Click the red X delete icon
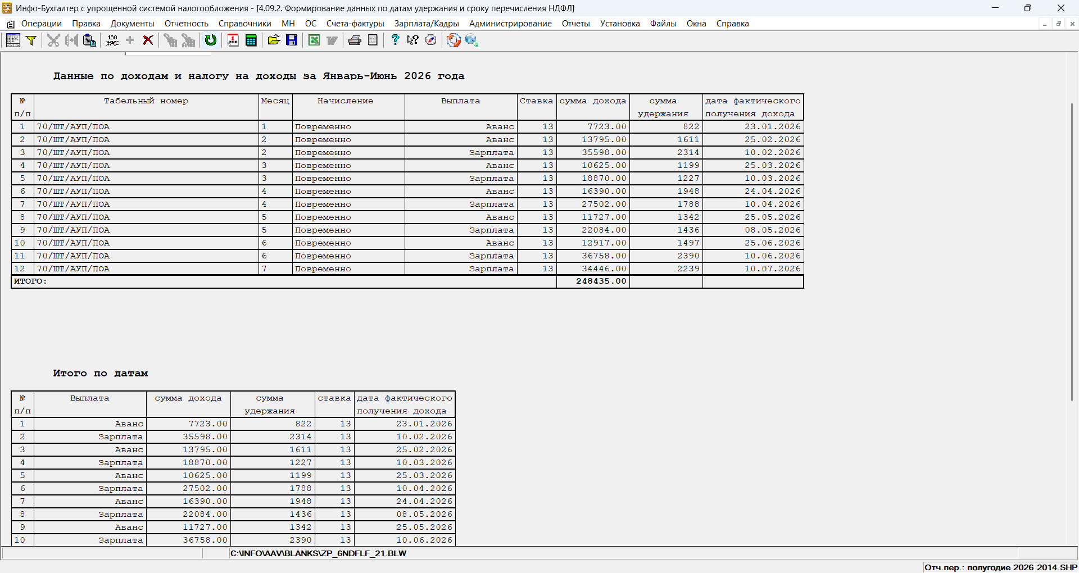 148,40
